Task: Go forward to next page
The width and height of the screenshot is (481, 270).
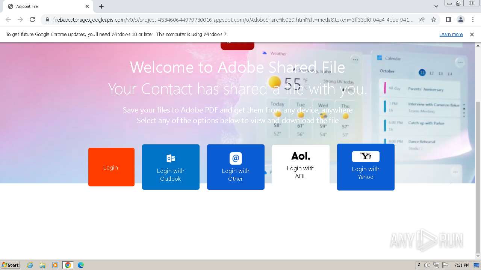Action: 20,19
